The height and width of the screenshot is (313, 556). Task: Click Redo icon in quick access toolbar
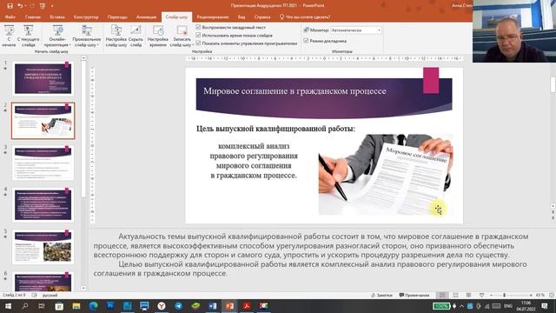(x=33, y=6)
